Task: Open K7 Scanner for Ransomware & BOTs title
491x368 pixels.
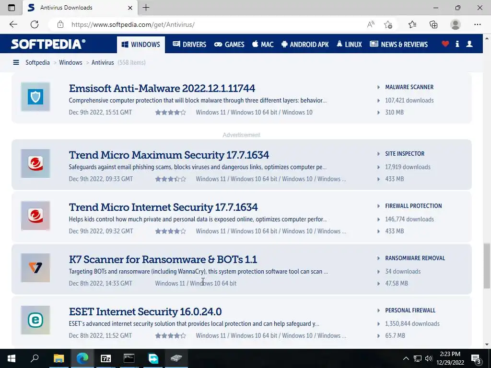Action: [163, 259]
